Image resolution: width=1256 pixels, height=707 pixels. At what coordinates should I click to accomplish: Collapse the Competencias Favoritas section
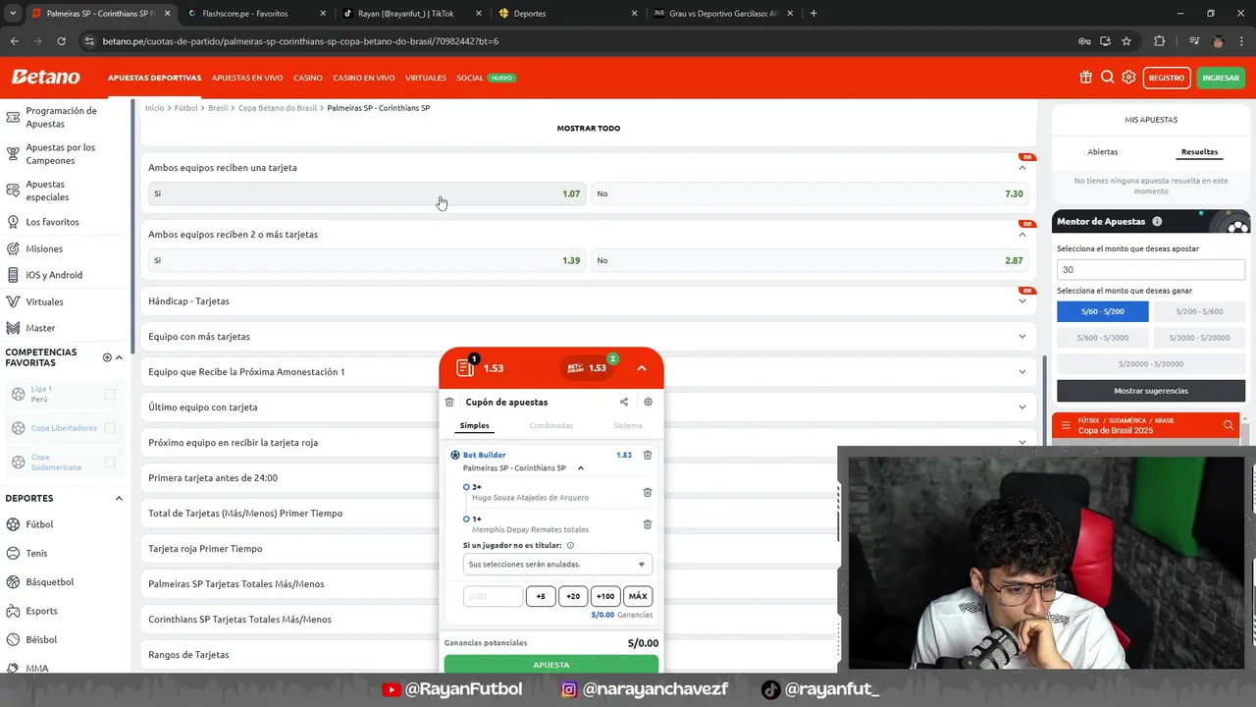pos(120,357)
